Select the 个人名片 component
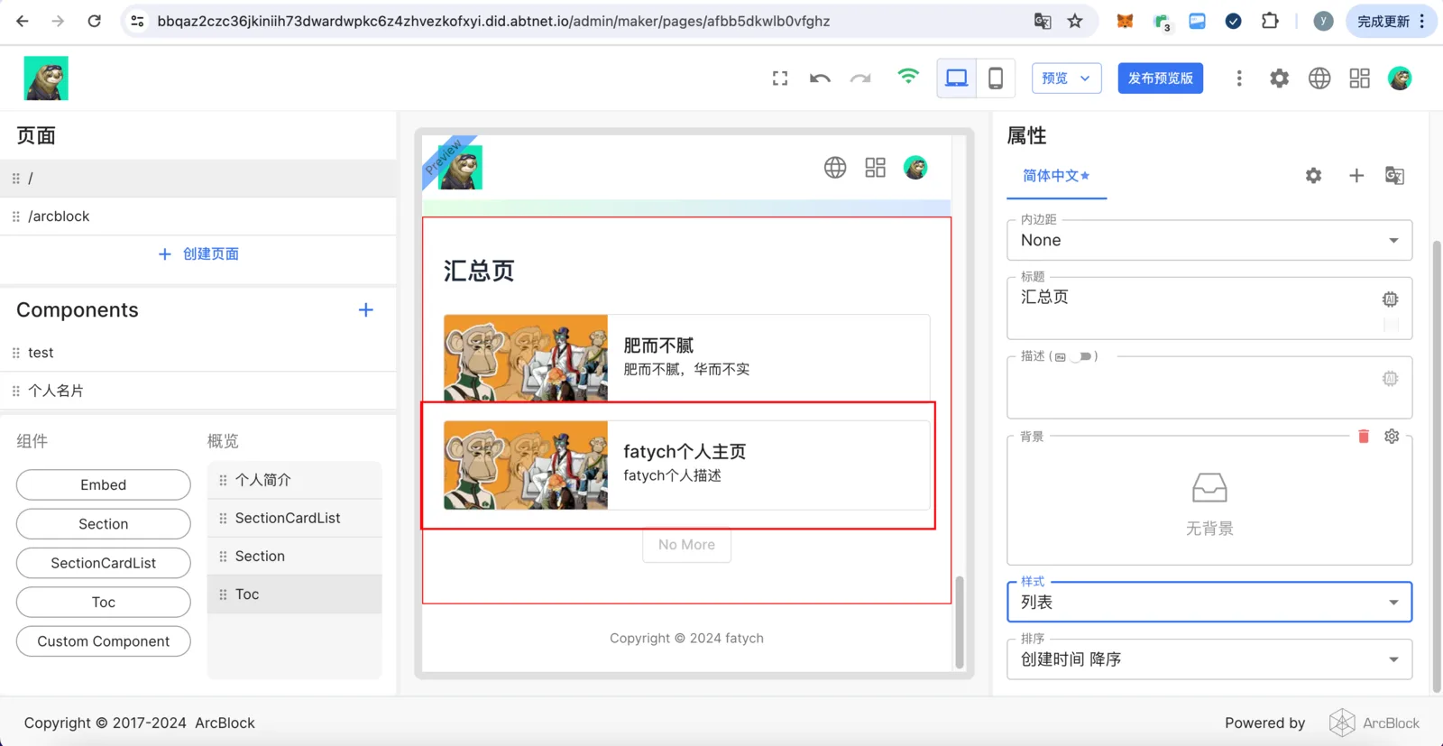Screen dimensions: 1443x746 point(198,391)
